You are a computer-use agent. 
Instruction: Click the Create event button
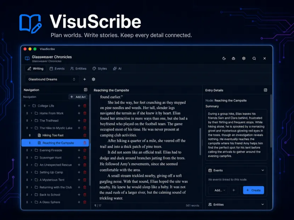tap(254, 190)
